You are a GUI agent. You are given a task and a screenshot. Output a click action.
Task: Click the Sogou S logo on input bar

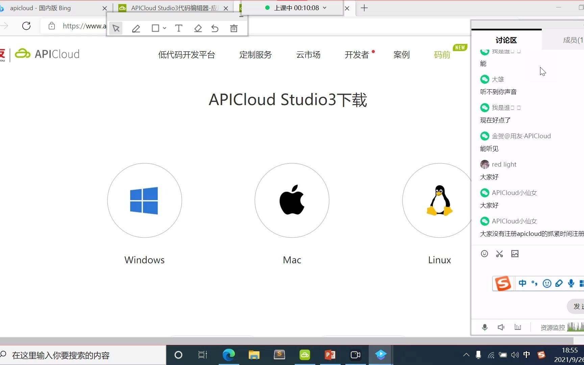pyautogui.click(x=503, y=283)
